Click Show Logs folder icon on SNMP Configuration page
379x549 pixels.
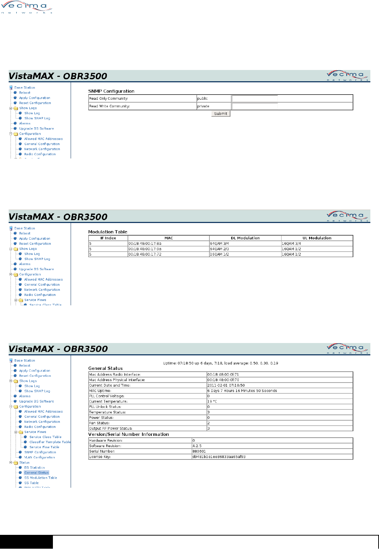pos(16,108)
